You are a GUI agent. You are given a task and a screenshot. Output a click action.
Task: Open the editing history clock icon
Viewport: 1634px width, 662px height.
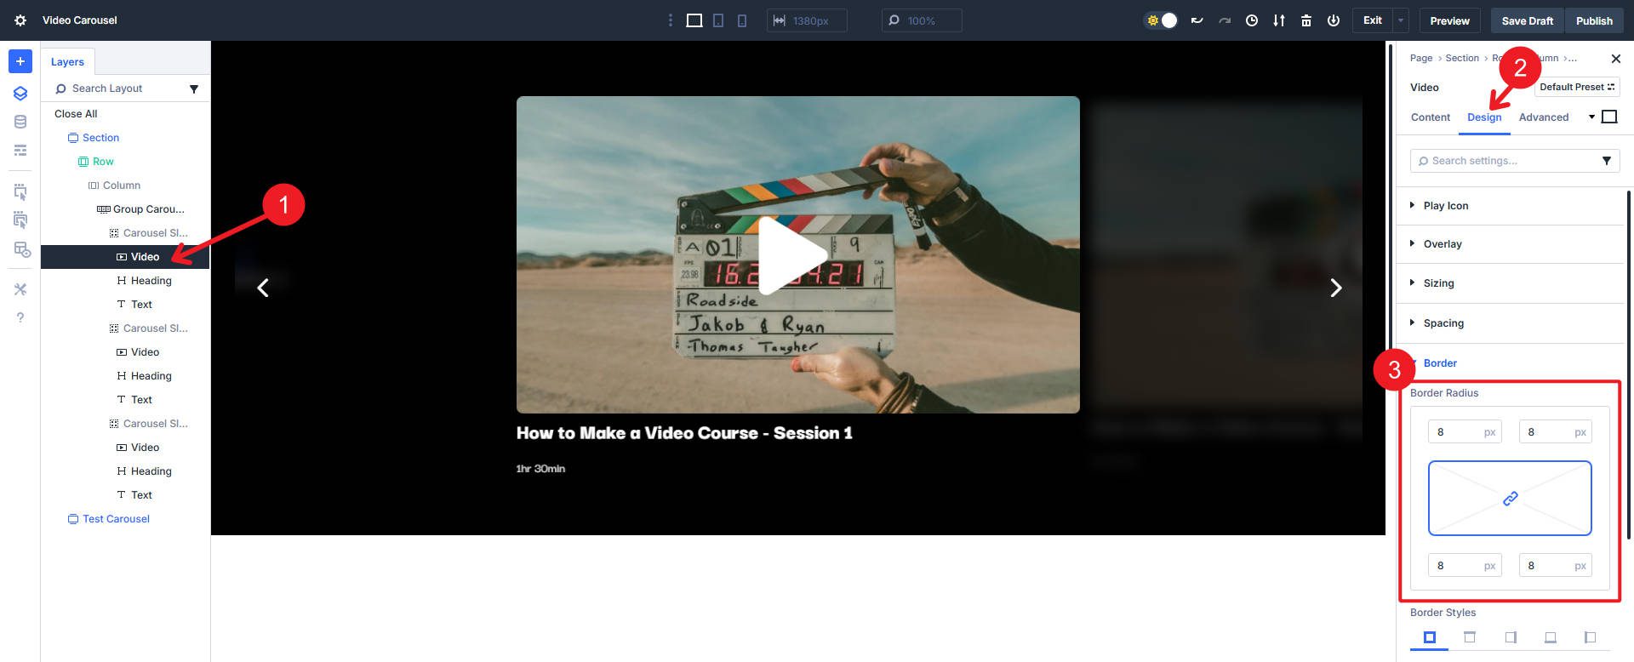[1252, 20]
